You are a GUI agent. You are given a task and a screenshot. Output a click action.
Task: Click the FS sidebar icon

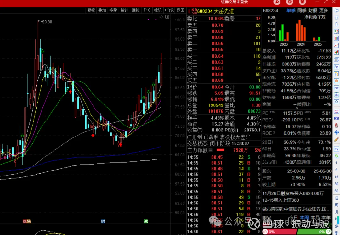coord(337,149)
